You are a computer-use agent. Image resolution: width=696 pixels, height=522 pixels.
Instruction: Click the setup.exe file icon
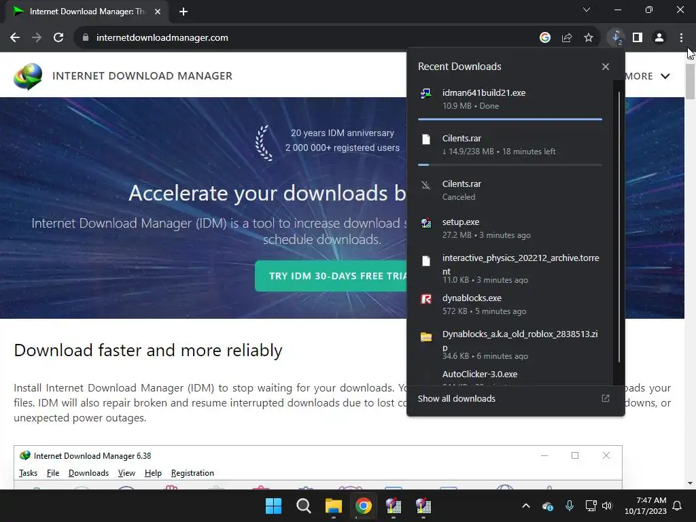point(426,223)
